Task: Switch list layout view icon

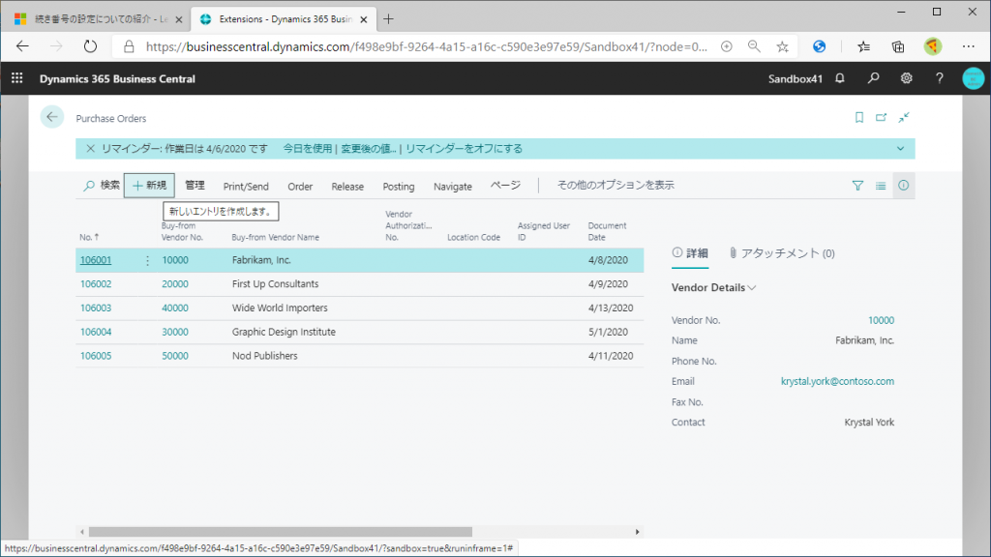Action: pyautogui.click(x=881, y=186)
